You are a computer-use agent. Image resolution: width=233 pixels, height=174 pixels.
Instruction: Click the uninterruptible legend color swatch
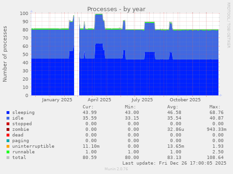coord(8,146)
